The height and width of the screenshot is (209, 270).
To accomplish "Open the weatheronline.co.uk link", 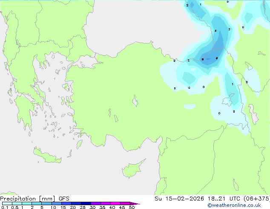I will pos(234,205).
